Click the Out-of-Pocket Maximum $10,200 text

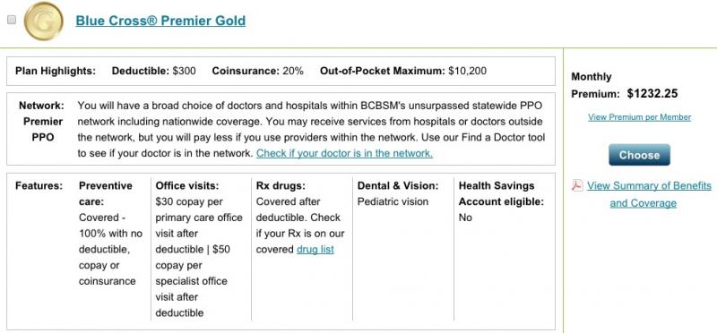click(402, 72)
